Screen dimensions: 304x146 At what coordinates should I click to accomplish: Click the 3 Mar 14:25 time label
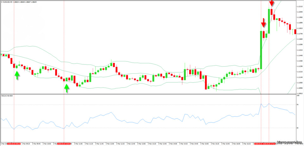(x=184, y=144)
